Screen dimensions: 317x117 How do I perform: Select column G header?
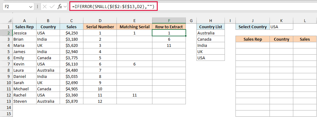191,20
